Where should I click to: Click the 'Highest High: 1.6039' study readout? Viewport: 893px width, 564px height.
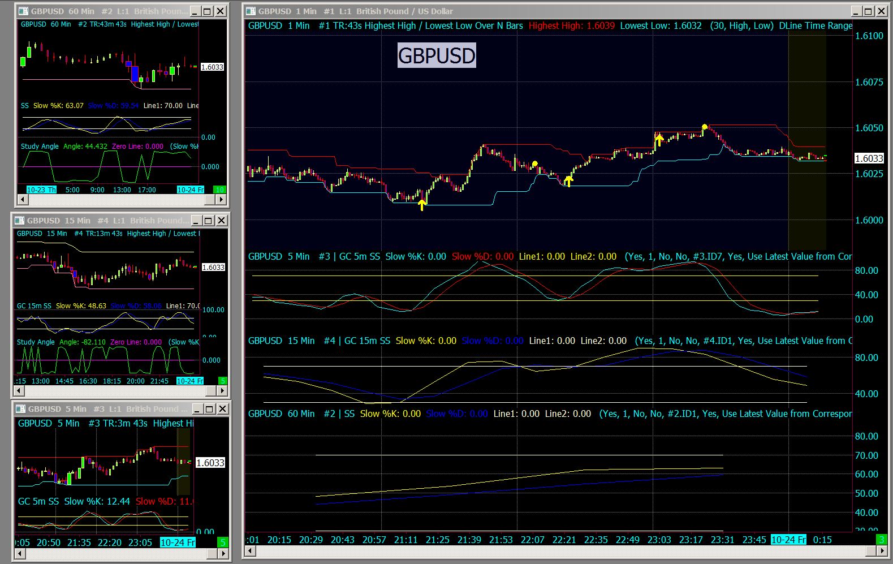[572, 25]
